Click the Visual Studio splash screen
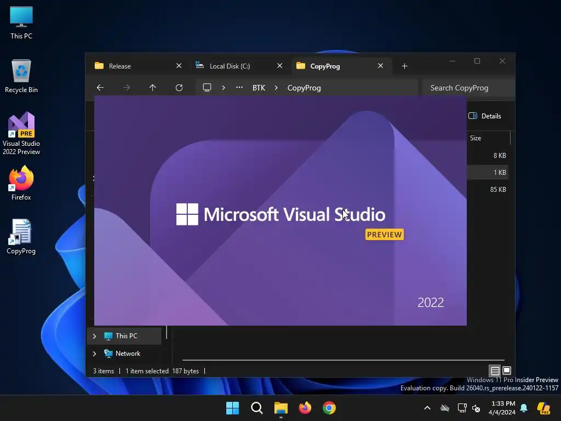 click(280, 210)
